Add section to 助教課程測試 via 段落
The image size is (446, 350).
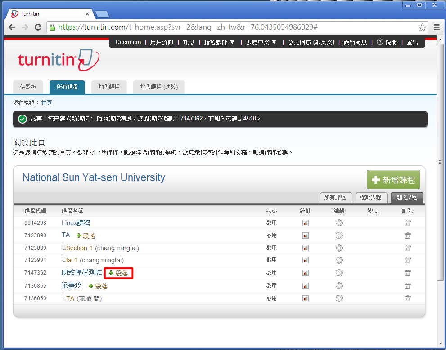pyautogui.click(x=119, y=273)
